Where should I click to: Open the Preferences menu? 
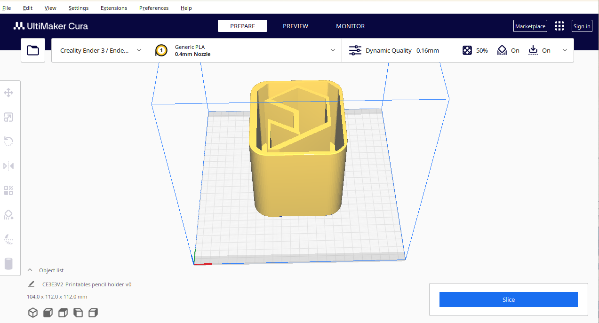pos(154,8)
